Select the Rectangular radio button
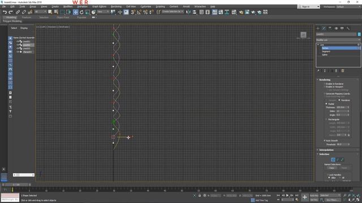The image size is (362, 203). pyautogui.click(x=326, y=120)
